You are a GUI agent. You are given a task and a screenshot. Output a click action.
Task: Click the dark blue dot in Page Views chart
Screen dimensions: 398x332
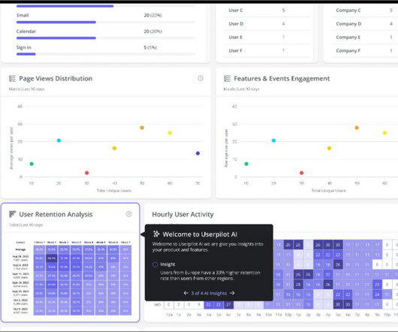tap(197, 153)
